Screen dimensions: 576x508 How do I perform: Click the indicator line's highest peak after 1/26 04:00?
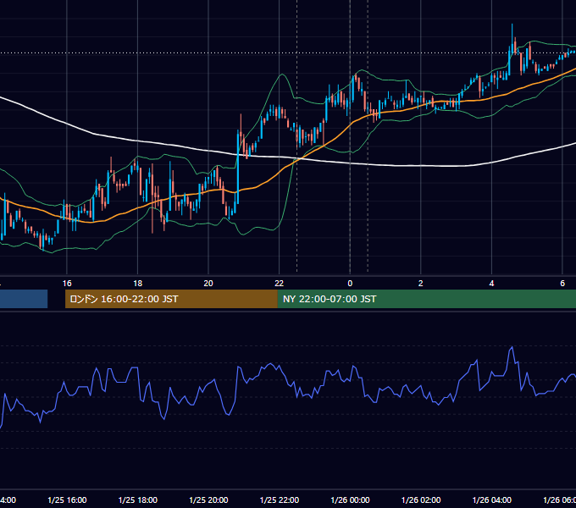point(512,347)
